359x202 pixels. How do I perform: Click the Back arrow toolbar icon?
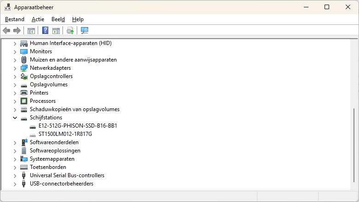6,30
